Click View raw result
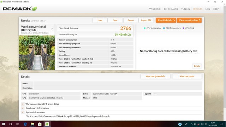This screenshot has width=226, height=127. [187, 76]
